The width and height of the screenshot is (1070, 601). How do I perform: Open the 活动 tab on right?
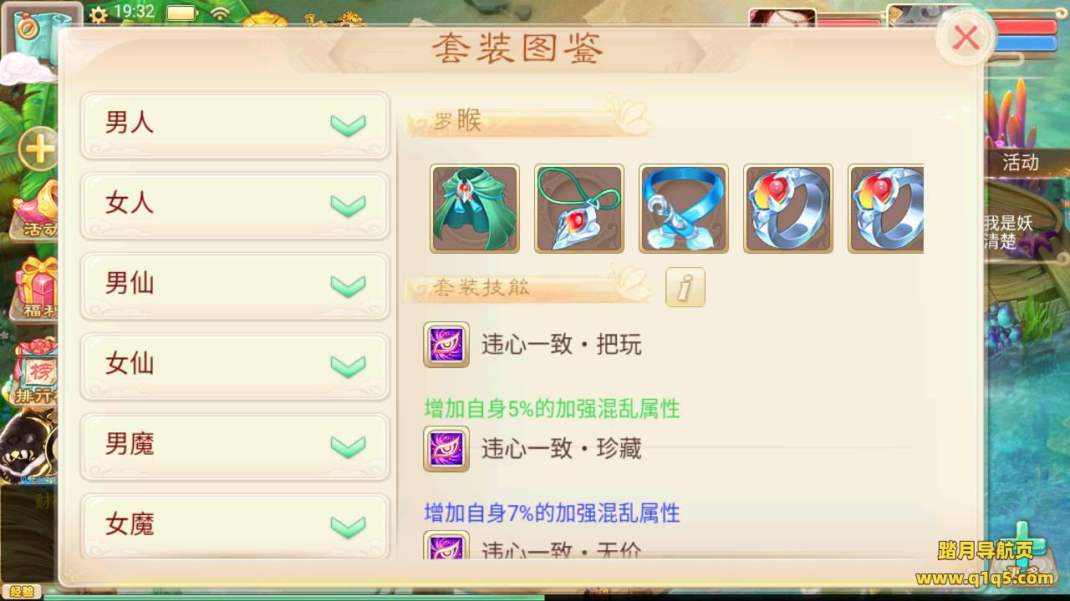pos(1022,162)
